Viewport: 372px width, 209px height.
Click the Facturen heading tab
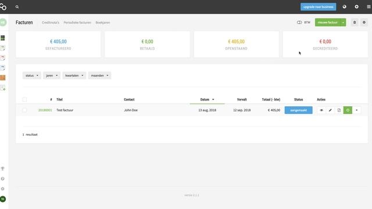24,23
